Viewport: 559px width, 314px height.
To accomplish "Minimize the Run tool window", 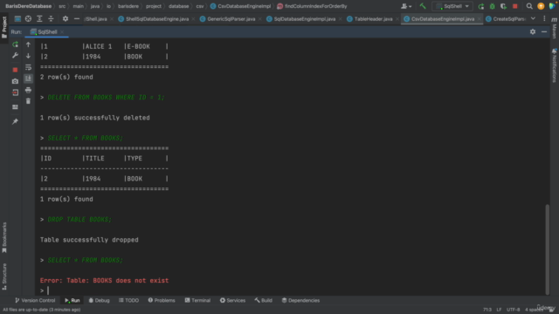I will tap(544, 31).
